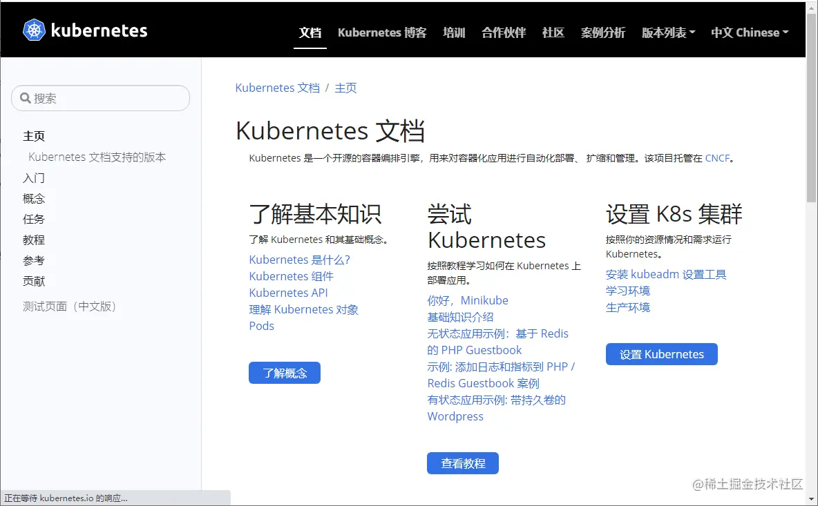Open the 学习环境 link
Viewport: 818px width, 506px height.
click(x=627, y=291)
